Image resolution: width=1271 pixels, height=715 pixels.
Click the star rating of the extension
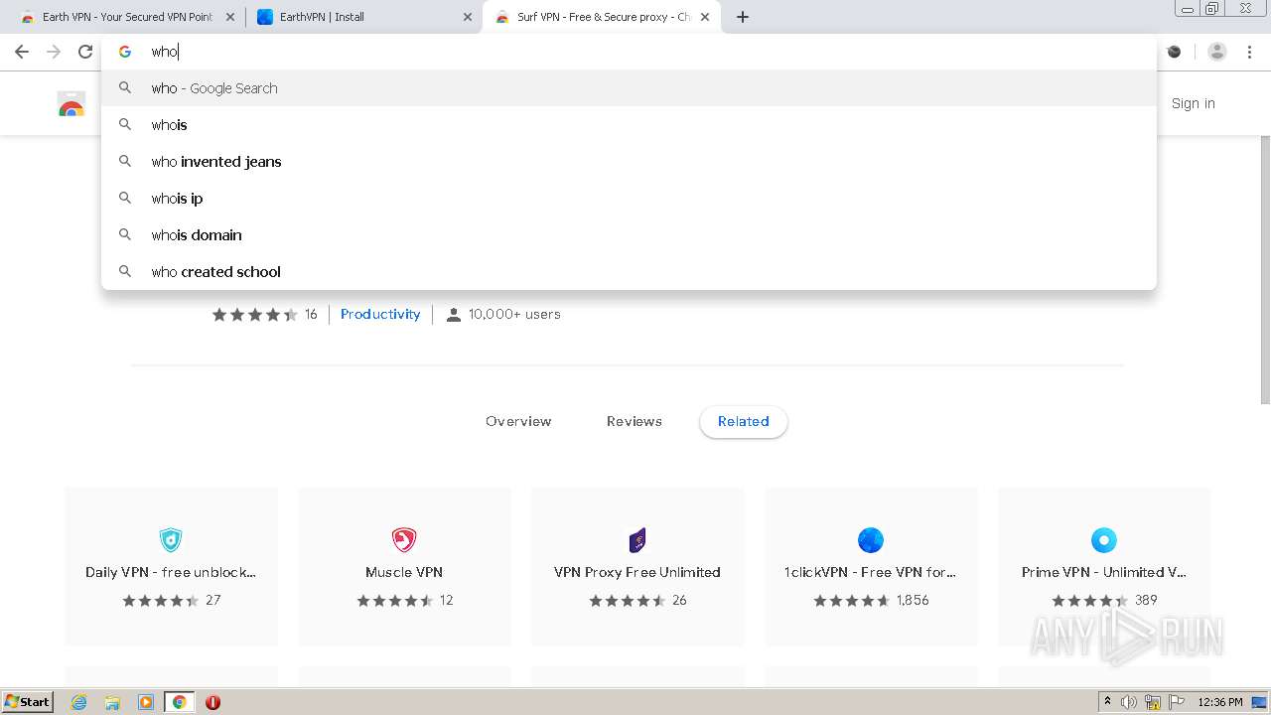pyautogui.click(x=255, y=315)
